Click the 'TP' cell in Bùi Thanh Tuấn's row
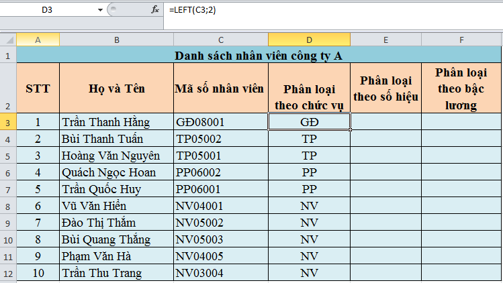Image resolution: width=503 pixels, height=283 pixels. [309, 138]
